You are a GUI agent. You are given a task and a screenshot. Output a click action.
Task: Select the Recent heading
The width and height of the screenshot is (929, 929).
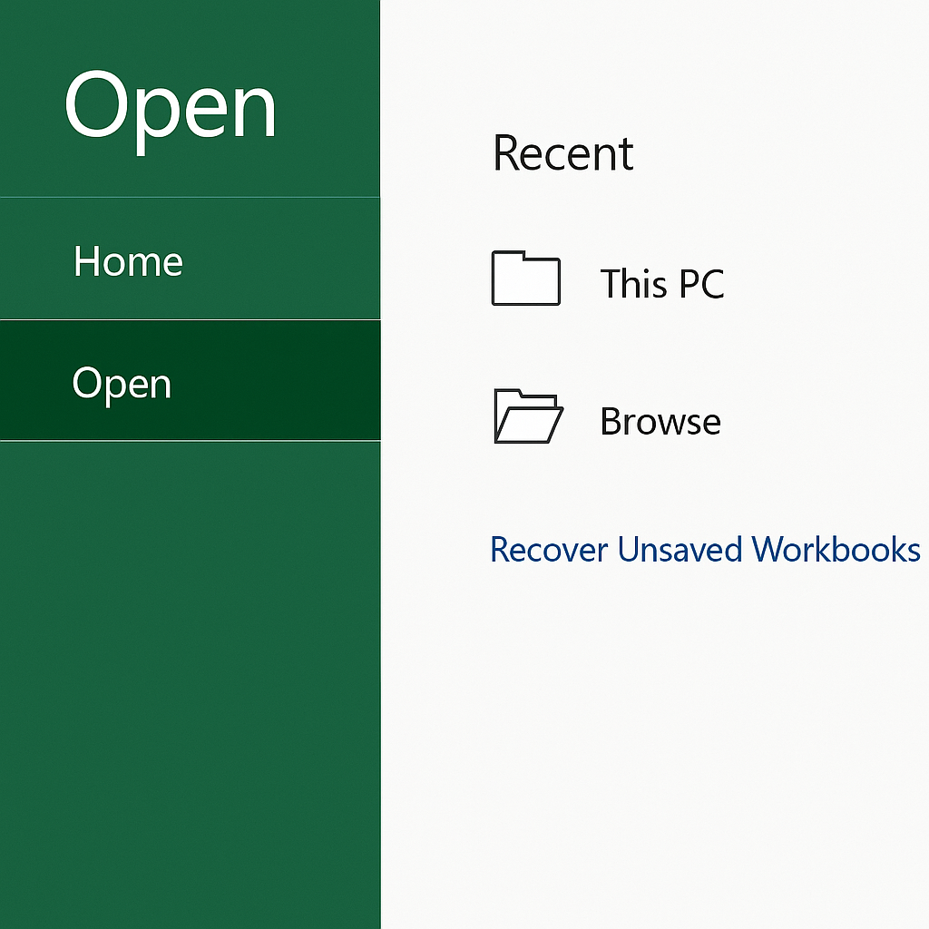[x=562, y=152]
